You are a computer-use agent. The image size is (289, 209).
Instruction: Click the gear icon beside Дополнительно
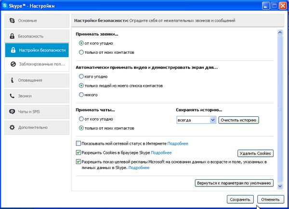(12, 127)
